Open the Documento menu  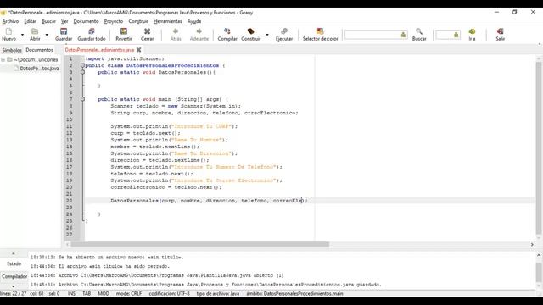(86, 21)
